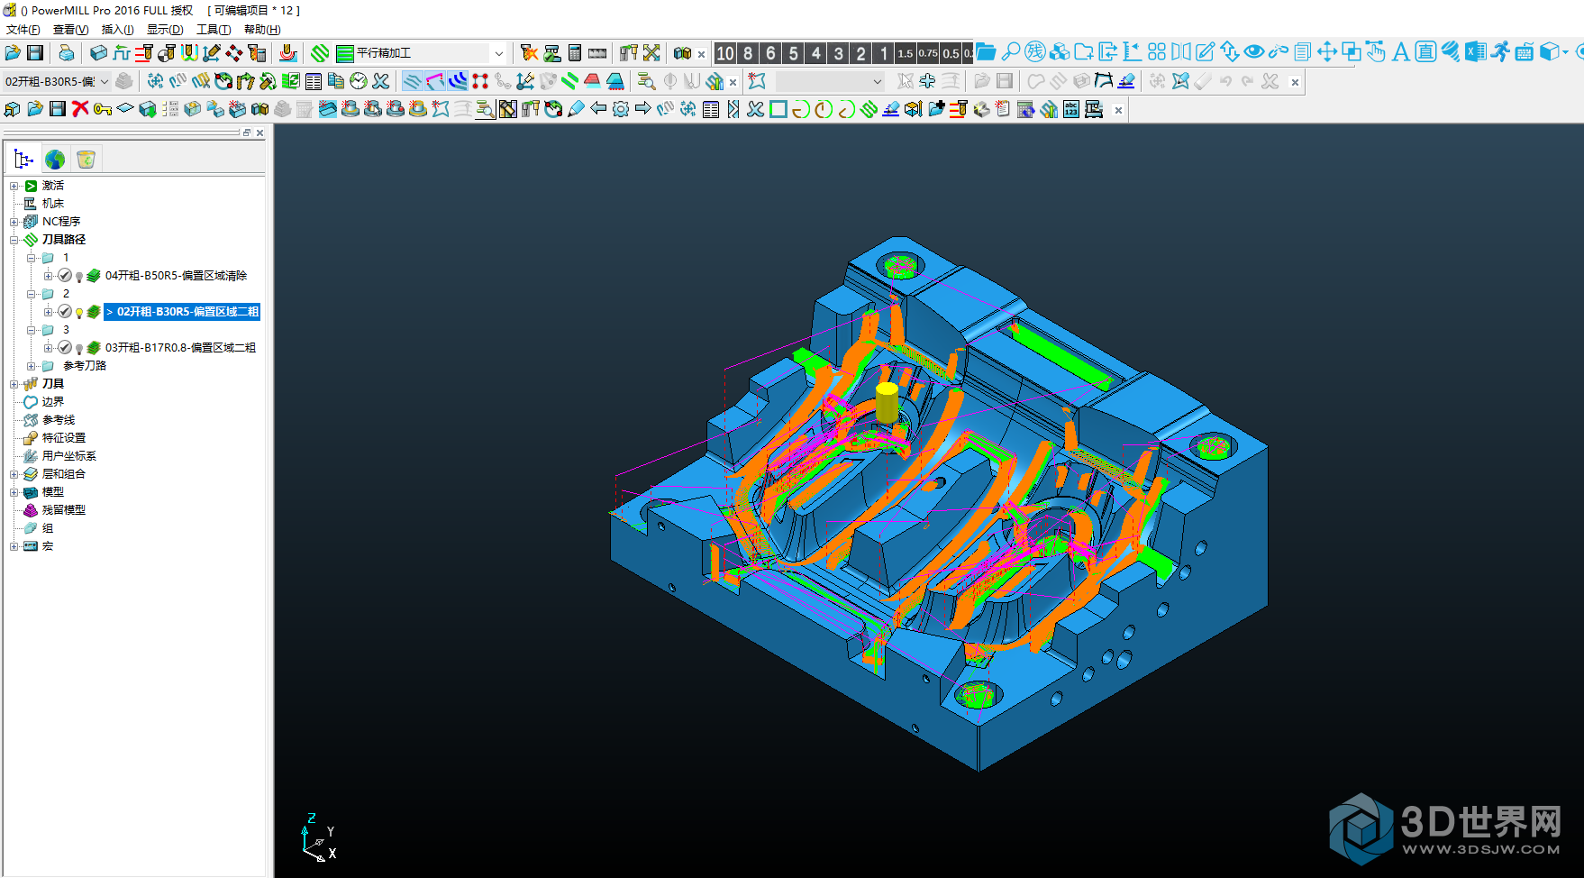Click the gear settings icon in lower toolbar
The height and width of the screenshot is (878, 1584).
click(x=621, y=109)
